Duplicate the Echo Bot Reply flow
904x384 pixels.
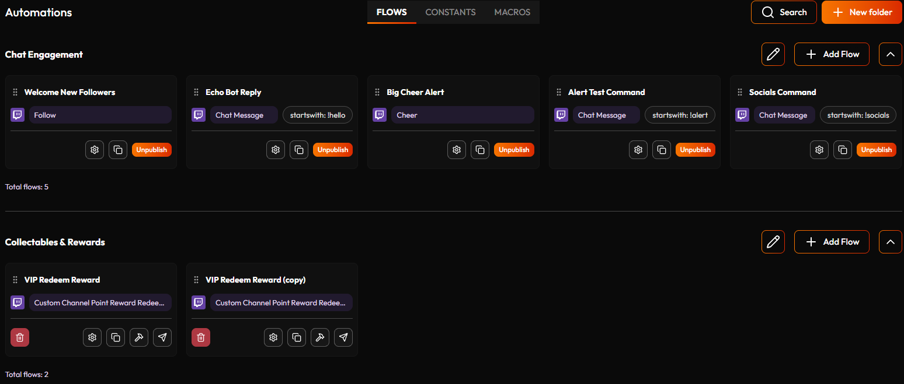299,150
